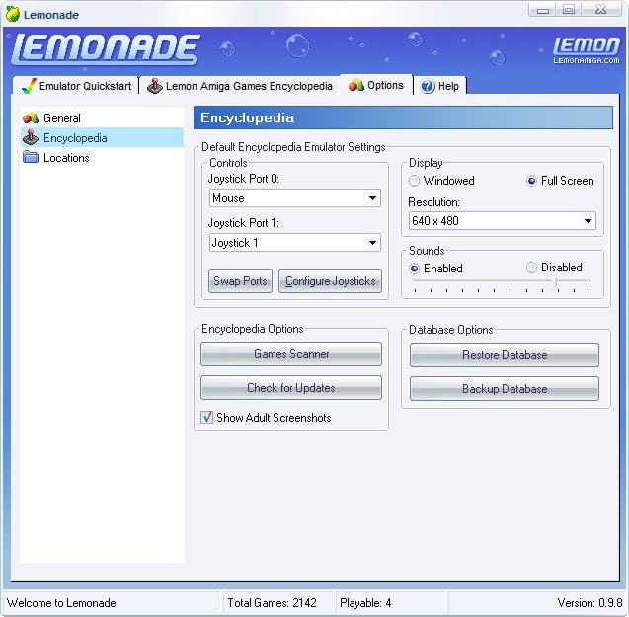Select Full Screen display mode
The height and width of the screenshot is (617, 629).
click(531, 181)
